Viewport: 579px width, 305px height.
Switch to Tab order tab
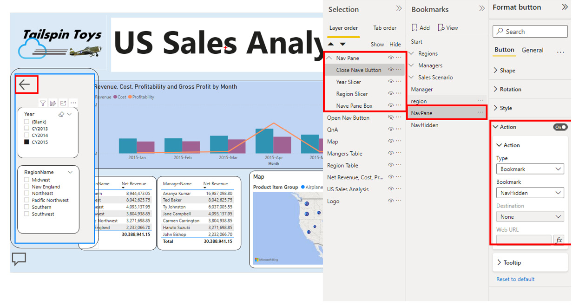click(x=385, y=28)
